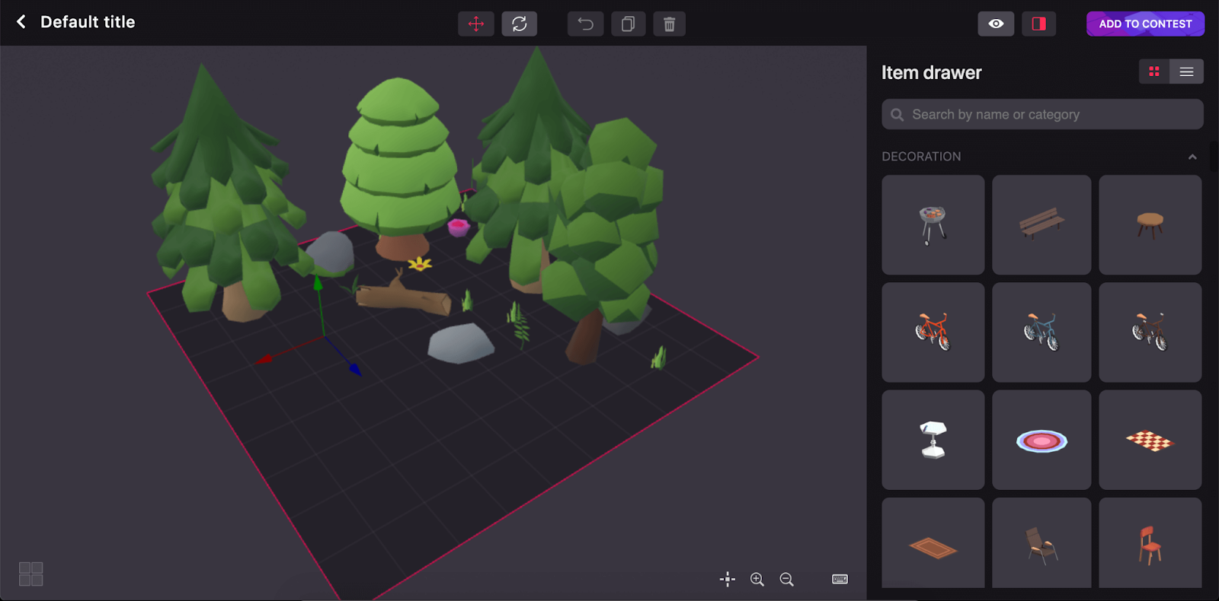Pick the red bicycle item
The width and height of the screenshot is (1219, 601).
click(933, 332)
